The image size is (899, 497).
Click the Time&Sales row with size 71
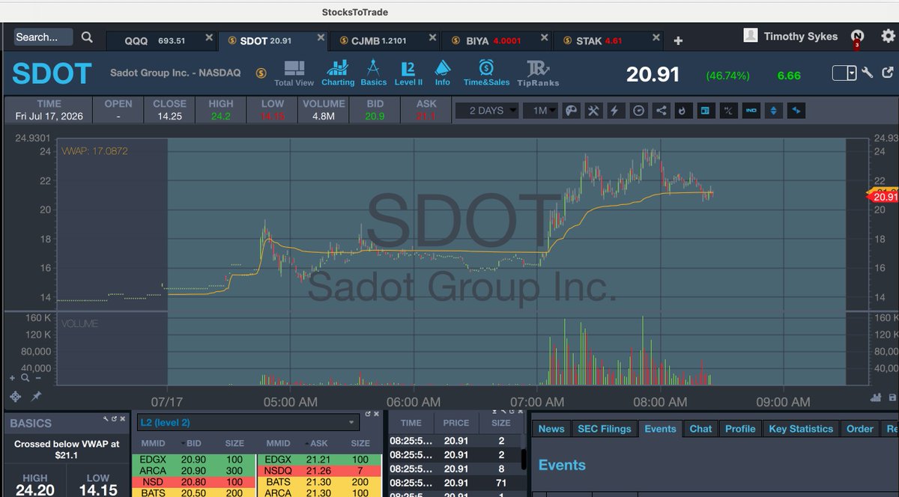pos(453,484)
